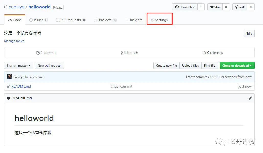Click the 19 seconds from now timestamp
The image size is (263, 153).
click(x=236, y=77)
